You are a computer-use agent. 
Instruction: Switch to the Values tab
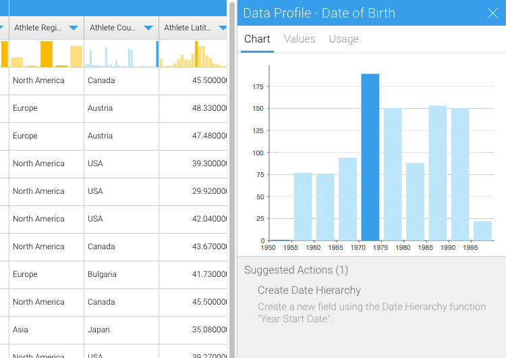tap(300, 39)
